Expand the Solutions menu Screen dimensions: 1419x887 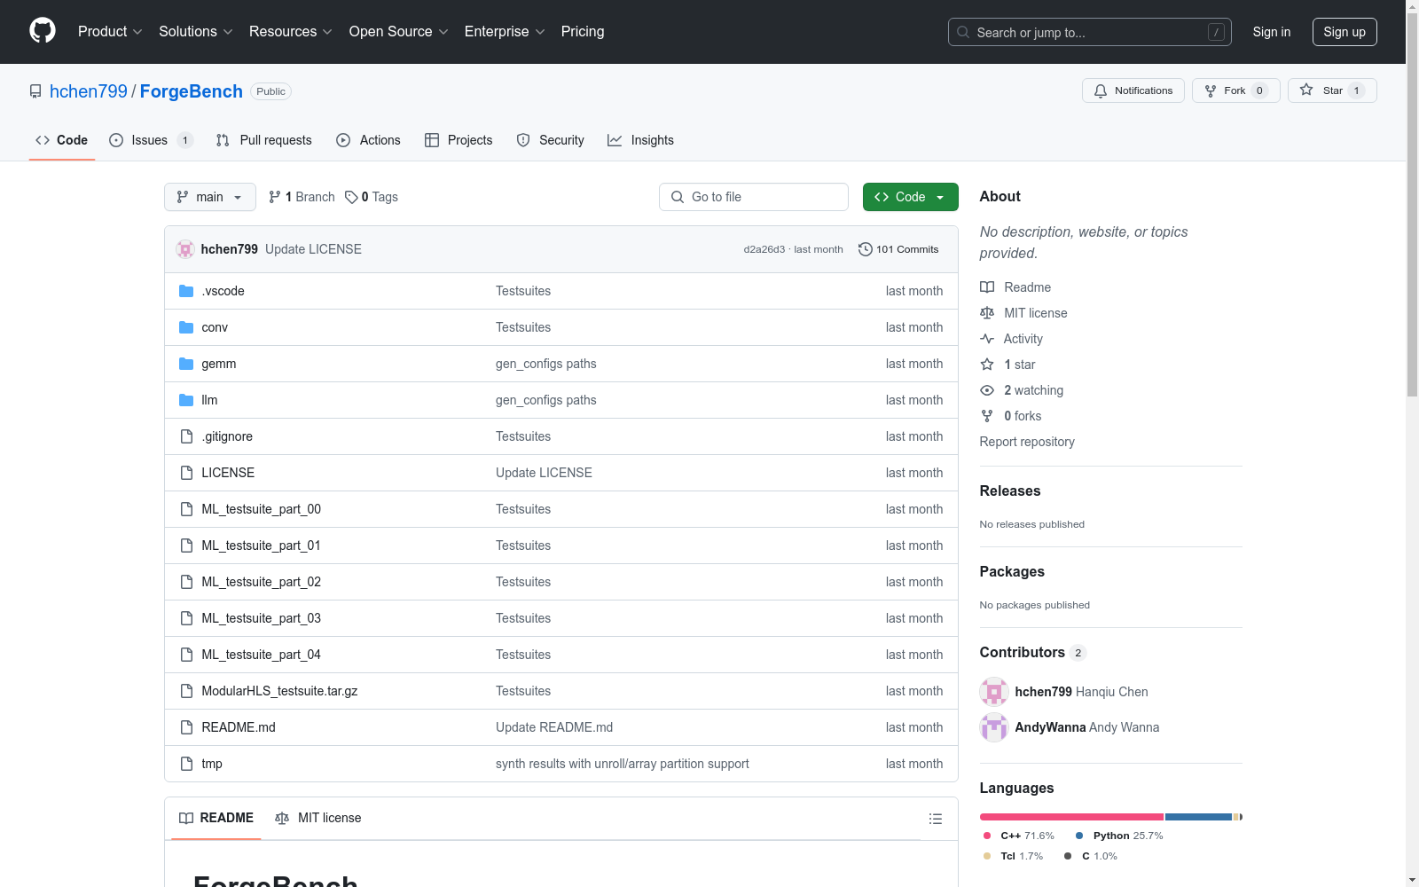196,32
